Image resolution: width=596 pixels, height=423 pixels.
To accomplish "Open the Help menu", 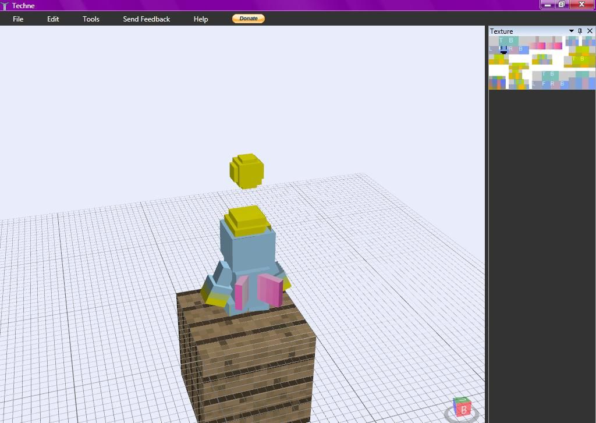I will coord(201,19).
